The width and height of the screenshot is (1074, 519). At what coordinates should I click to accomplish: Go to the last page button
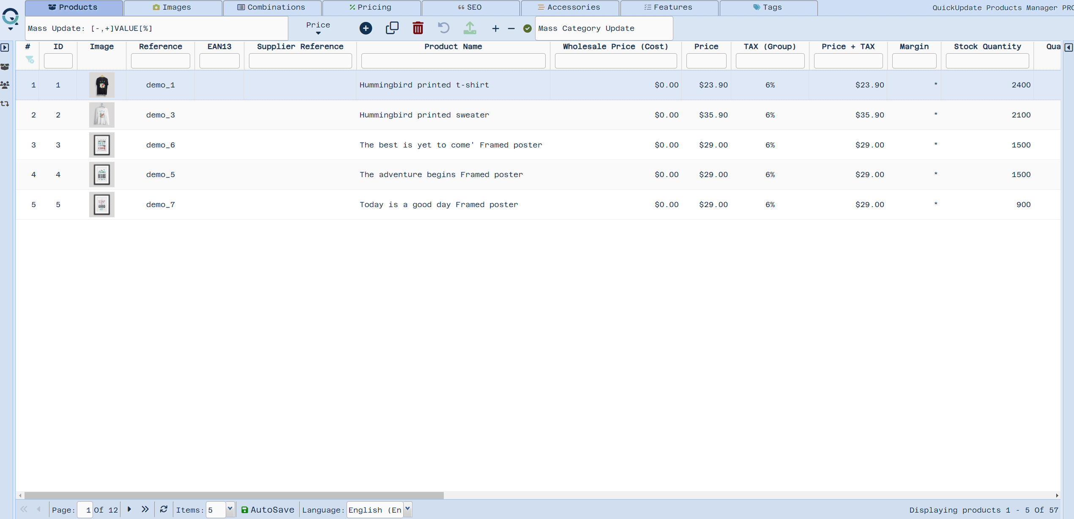(x=145, y=509)
